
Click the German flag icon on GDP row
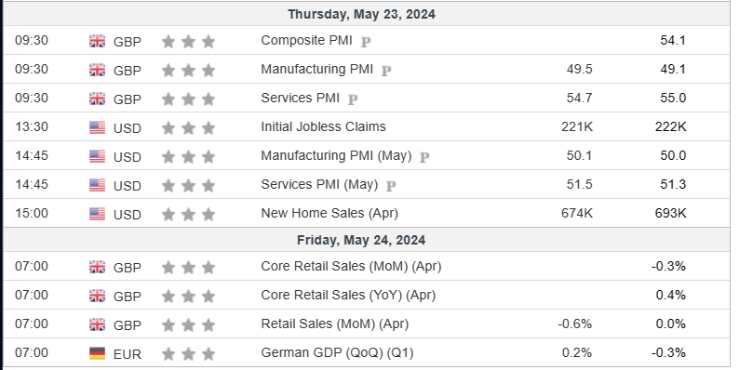click(97, 353)
